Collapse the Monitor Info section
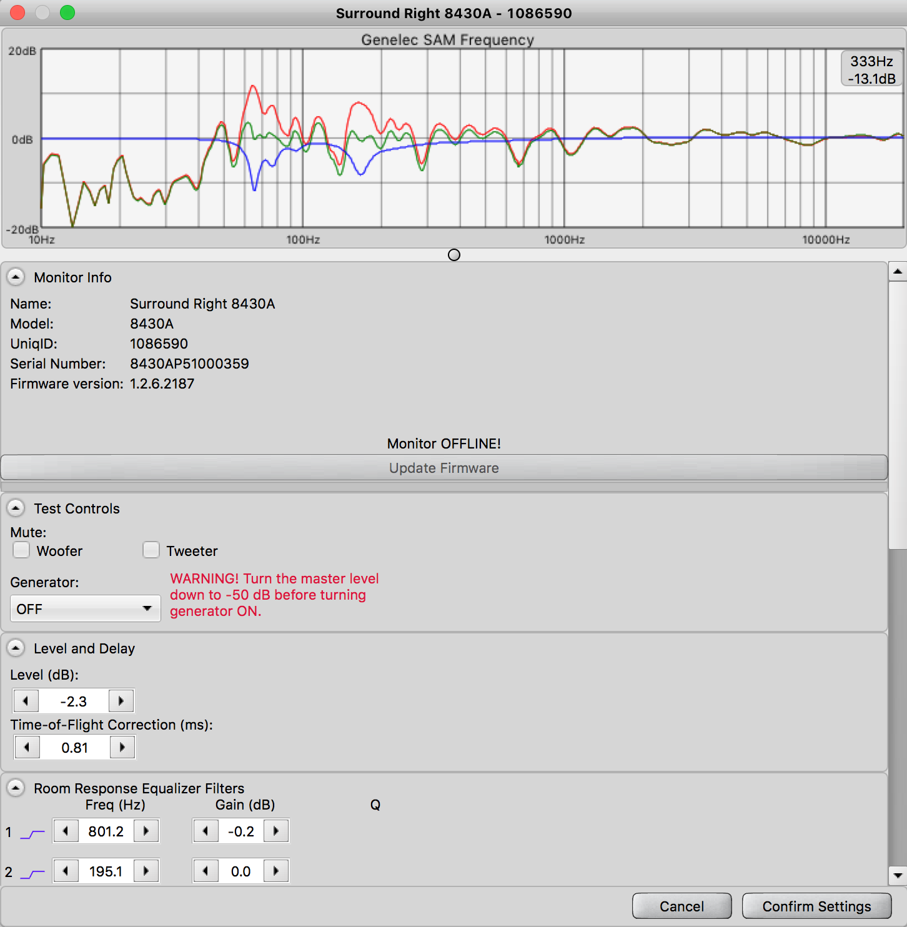Viewport: 907px width, 927px height. click(16, 277)
